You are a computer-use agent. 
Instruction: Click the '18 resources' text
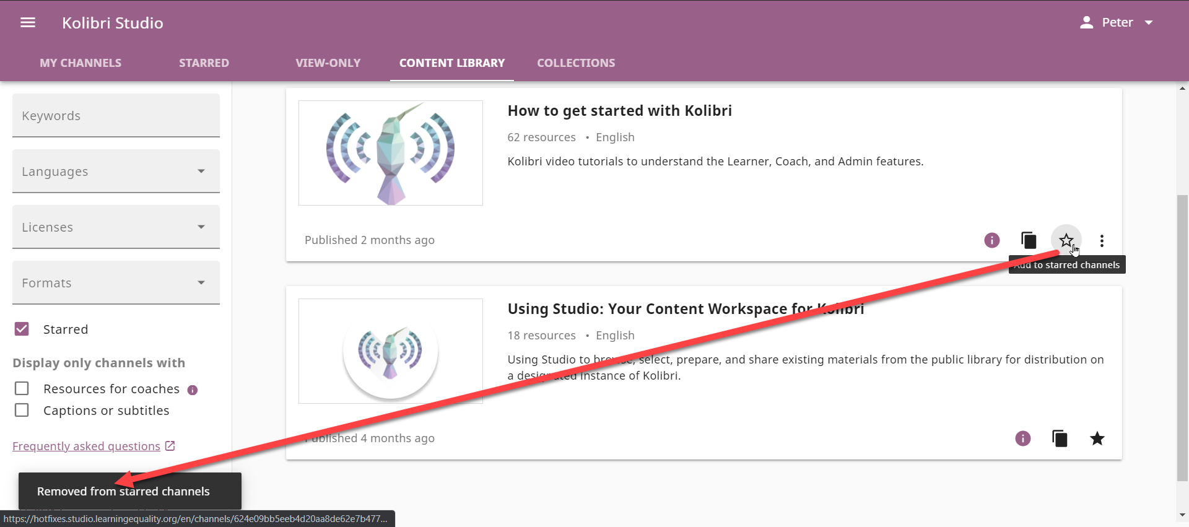coord(541,336)
